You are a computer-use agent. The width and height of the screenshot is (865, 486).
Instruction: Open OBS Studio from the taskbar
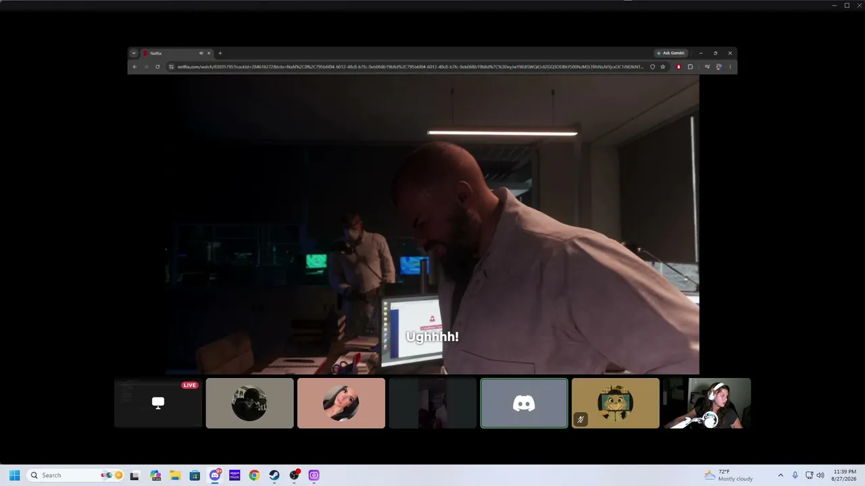click(294, 475)
